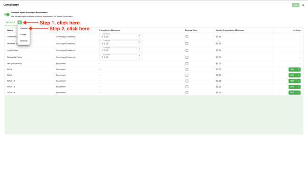The height and width of the screenshot is (177, 308).
Task: Increase Auto Policy coverage amount
Action: pos(139,49)
